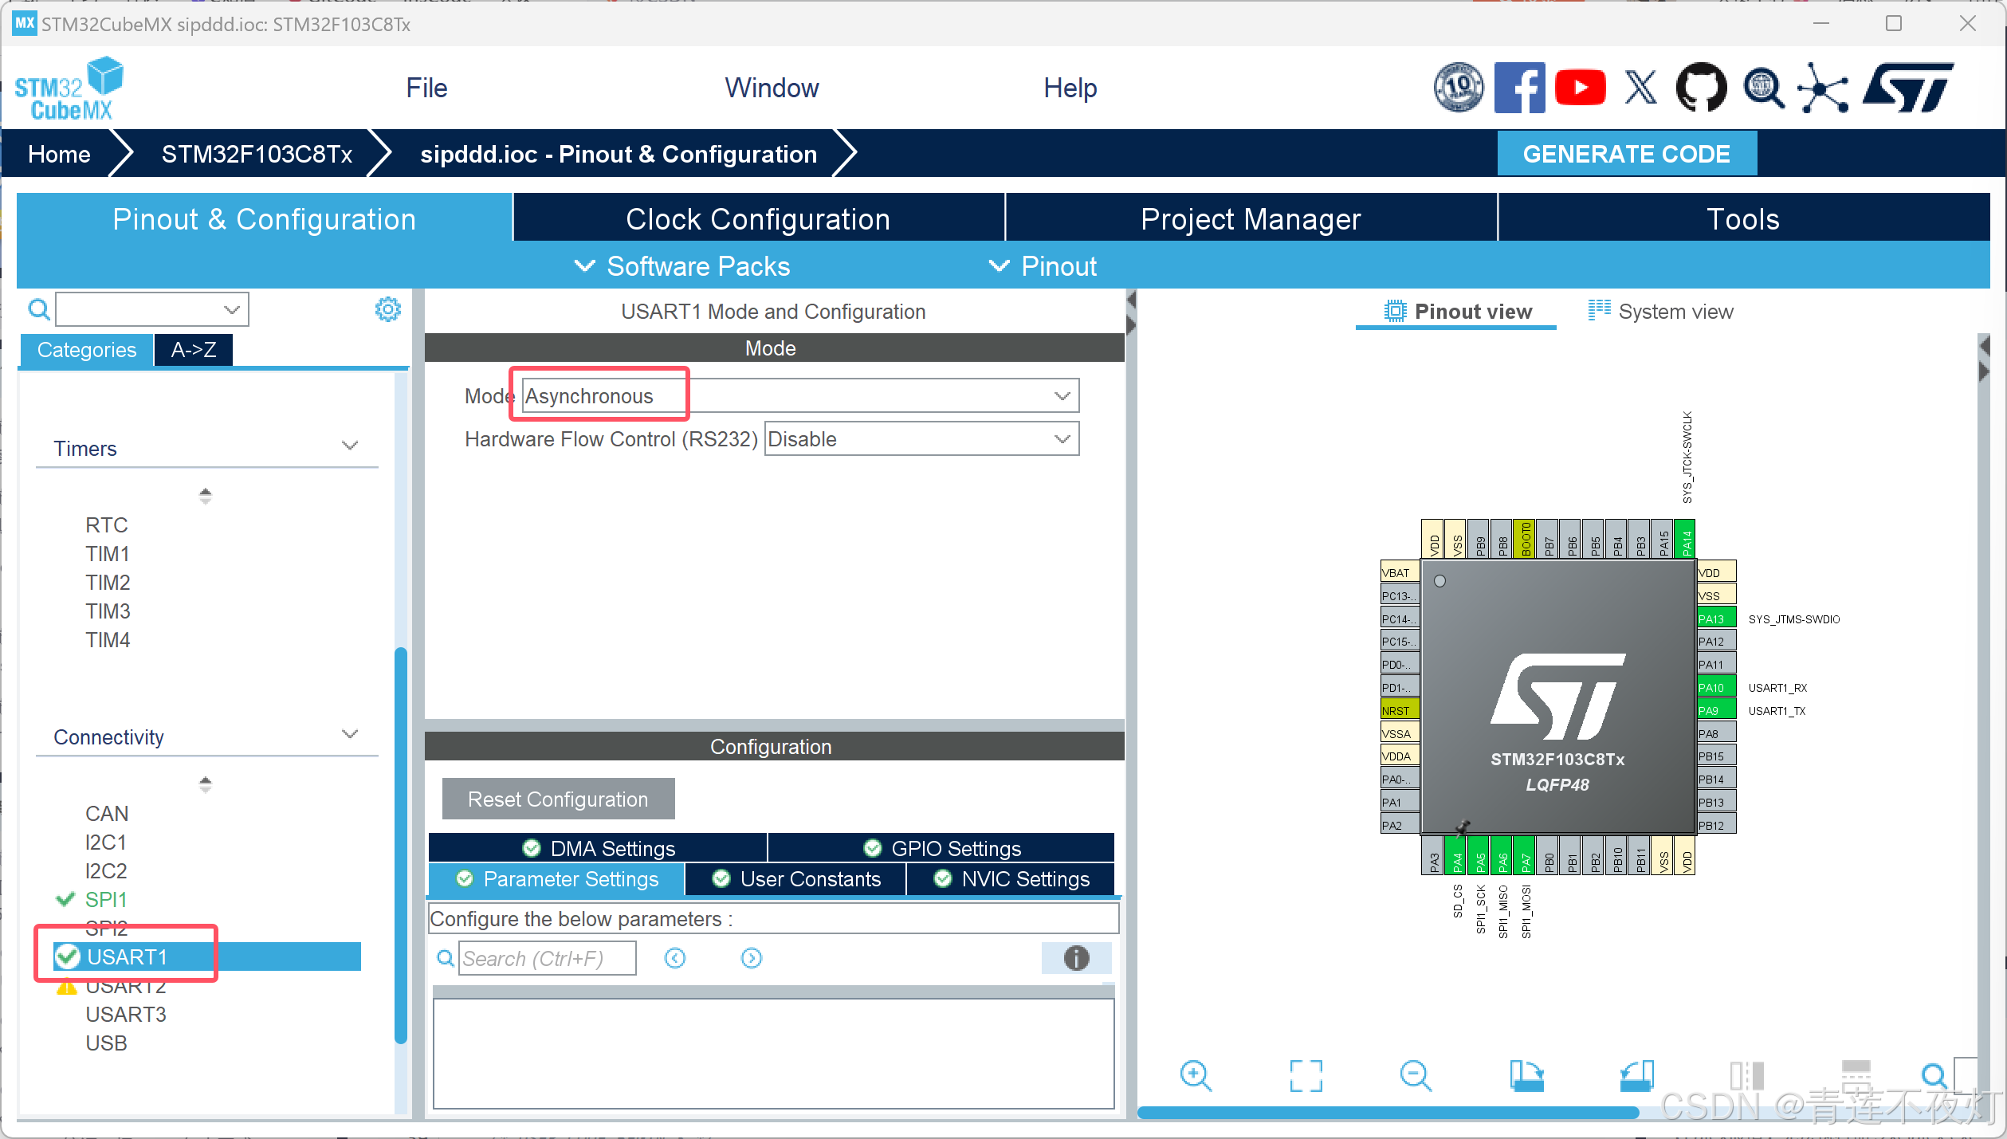Screen dimensions: 2007x1139
Task: Click the GENERATE CODE button
Action: pos(1626,154)
